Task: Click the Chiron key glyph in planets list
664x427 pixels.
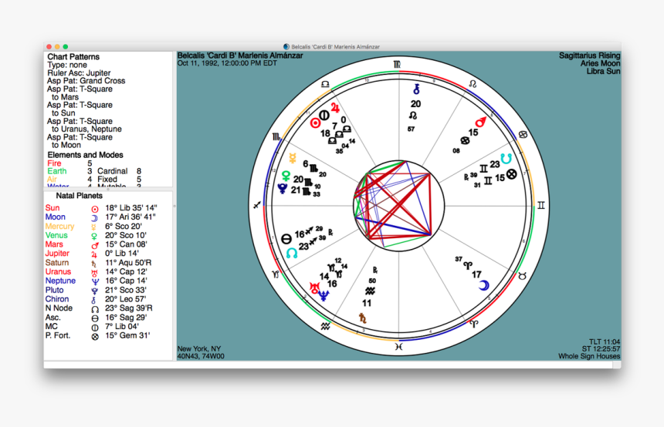Action: 94,300
